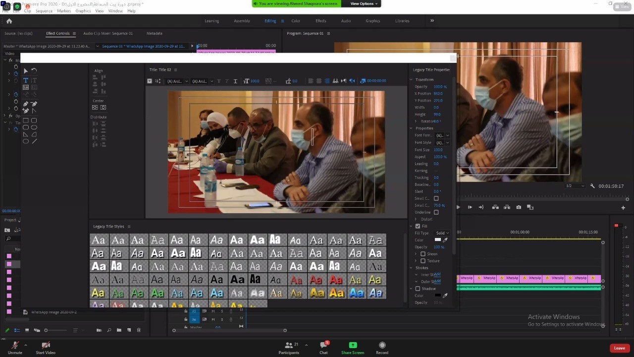Choose the Rectangle shape tool
This screenshot has height=357, width=634.
[26, 120]
